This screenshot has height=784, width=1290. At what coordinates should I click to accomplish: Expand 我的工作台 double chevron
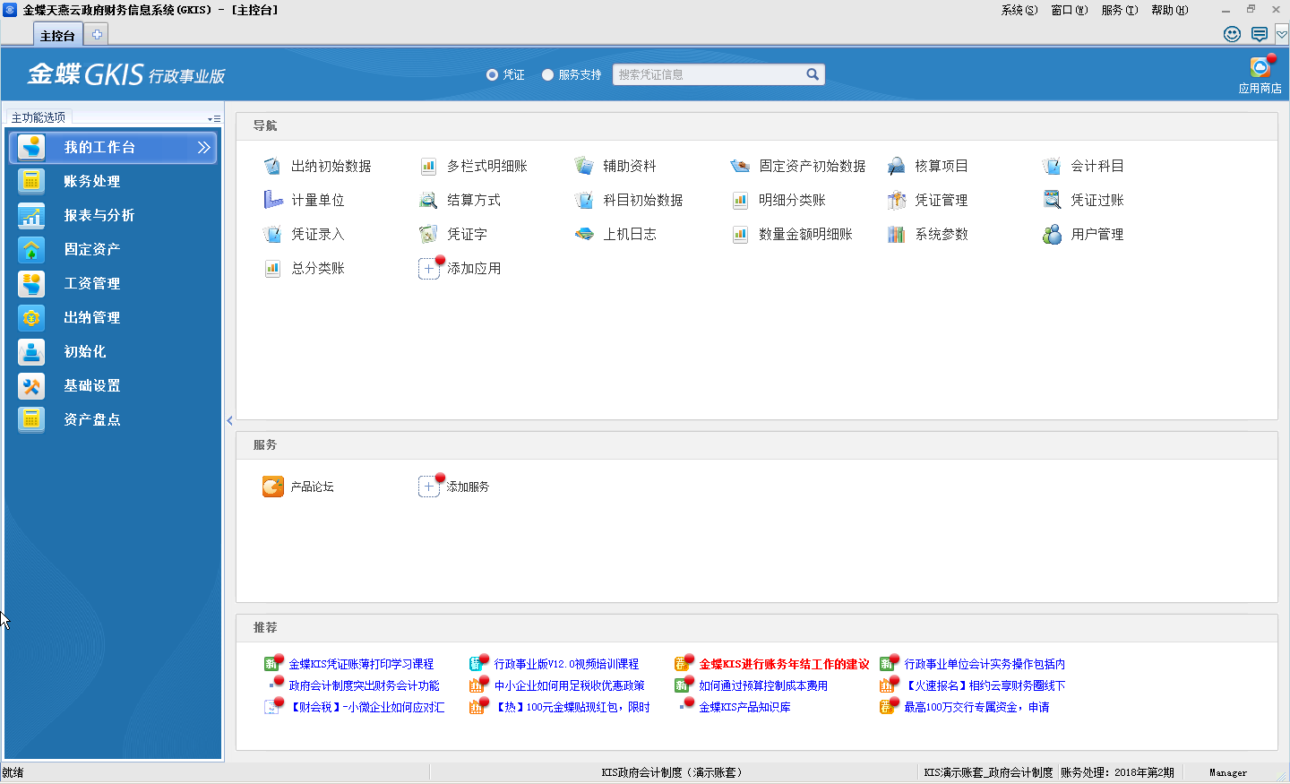[x=204, y=147]
